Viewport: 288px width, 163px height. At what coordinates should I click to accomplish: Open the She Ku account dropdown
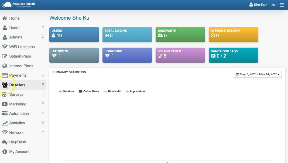259,5
